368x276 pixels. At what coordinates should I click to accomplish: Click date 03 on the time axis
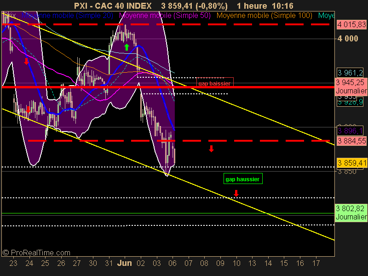(156, 263)
